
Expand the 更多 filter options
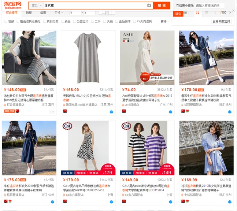(165, 22)
